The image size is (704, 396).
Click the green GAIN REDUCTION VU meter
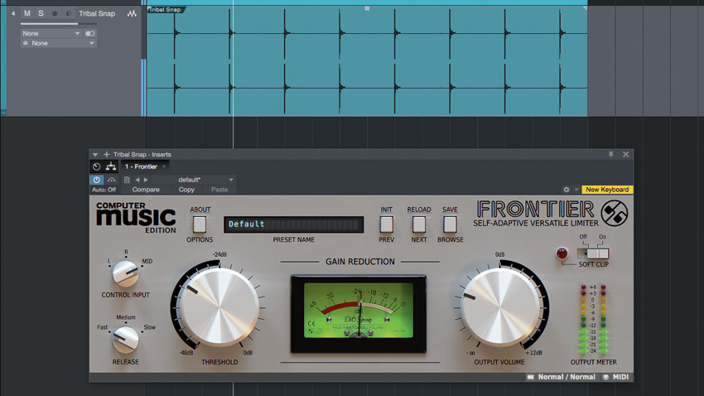pos(359,314)
